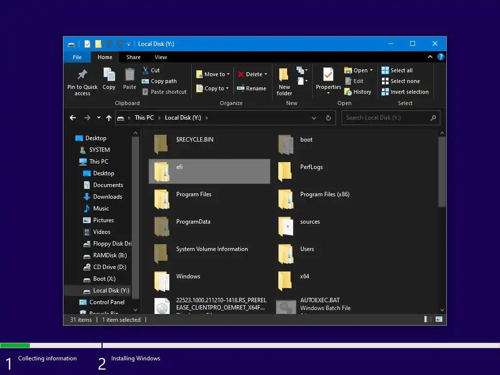Open the New item dropdown
The image size is (500, 375).
pyautogui.click(x=302, y=70)
